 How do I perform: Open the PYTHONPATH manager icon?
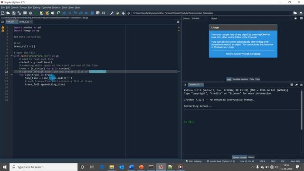click(x=117, y=13)
